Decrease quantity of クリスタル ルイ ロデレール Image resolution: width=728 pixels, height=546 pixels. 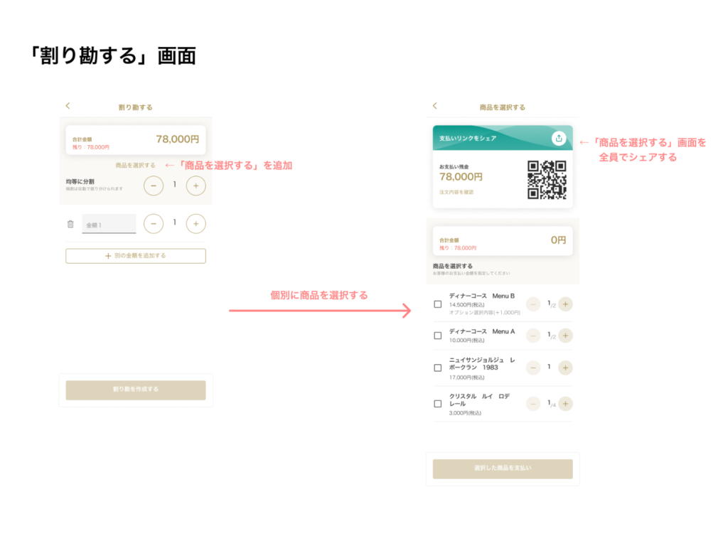(x=533, y=404)
